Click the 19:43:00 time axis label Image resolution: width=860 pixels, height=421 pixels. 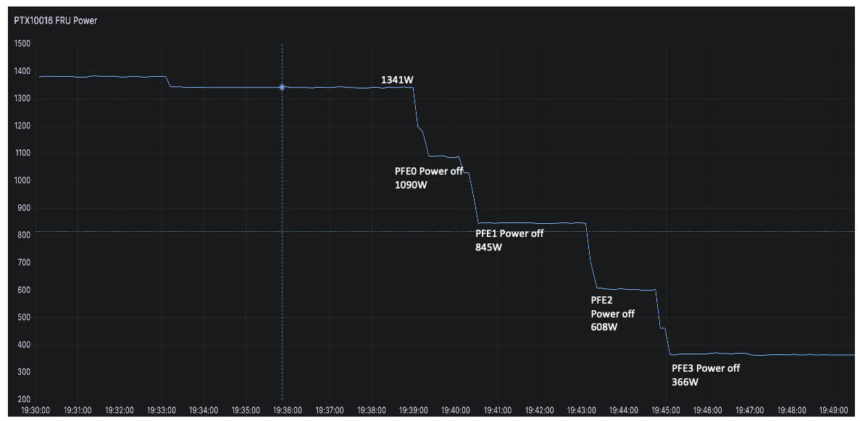pos(581,410)
